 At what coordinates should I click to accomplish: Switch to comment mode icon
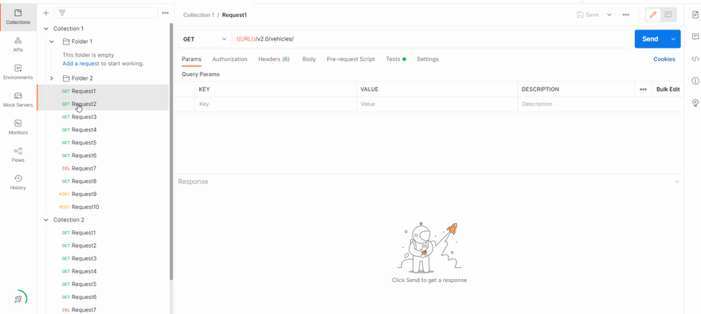[x=668, y=15]
